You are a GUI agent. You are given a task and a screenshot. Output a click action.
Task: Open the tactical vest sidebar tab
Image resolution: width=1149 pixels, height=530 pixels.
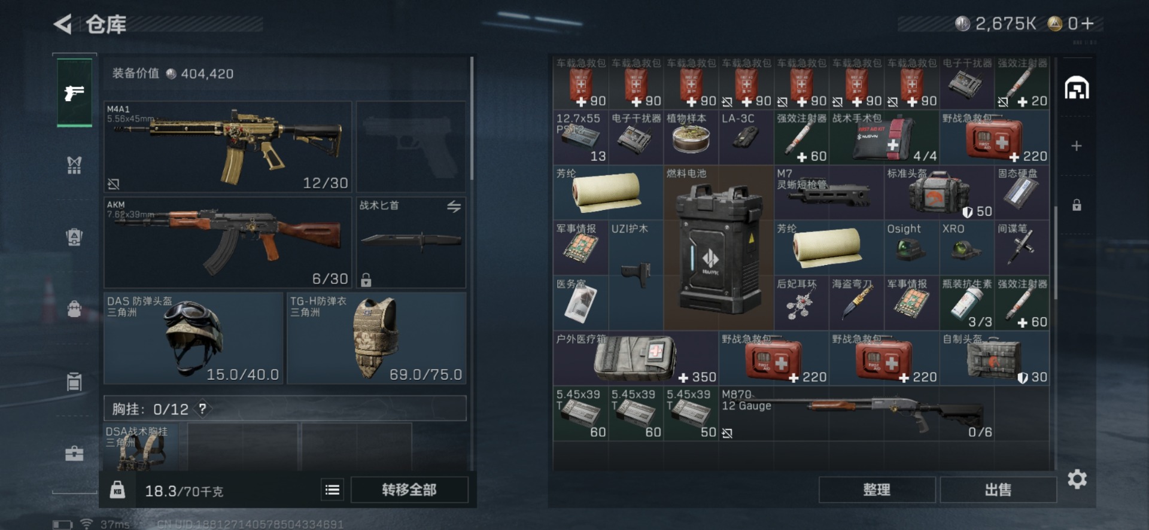pos(74,165)
